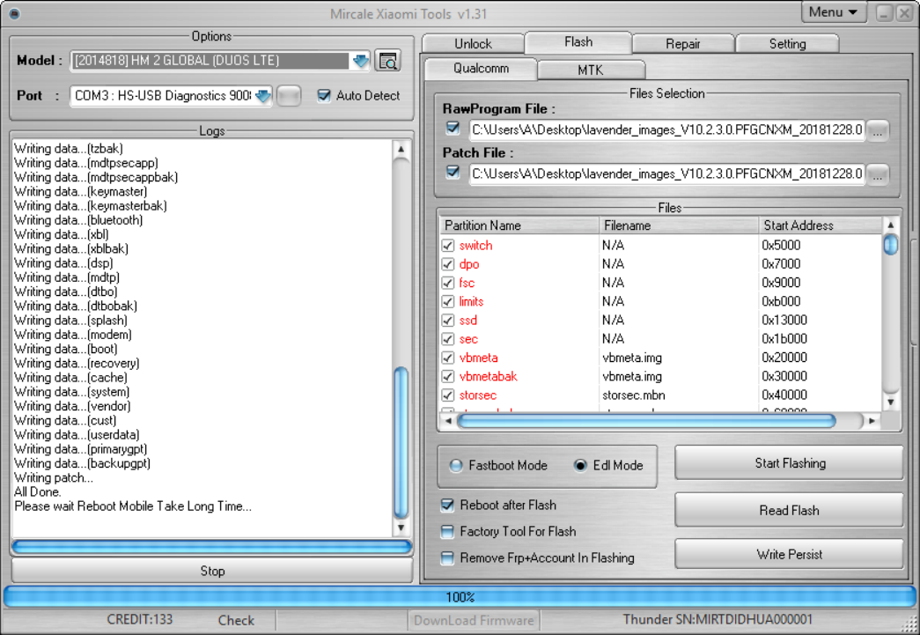This screenshot has height=635, width=920.
Task: Select the Qualcomm sub-tab
Action: [x=481, y=69]
